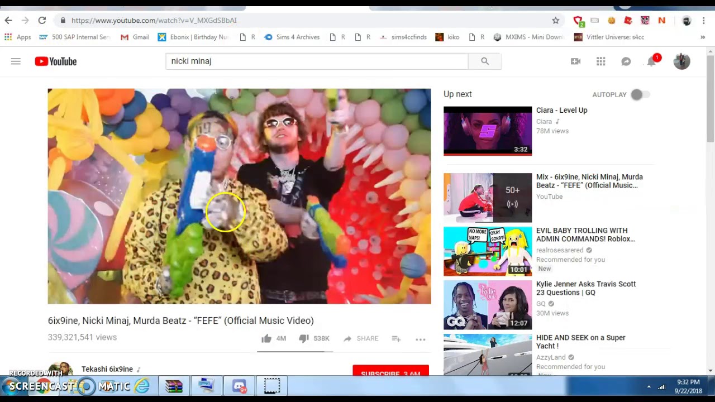Open the Tekashi 6ix9ine channel name
This screenshot has height=402, width=715.
pos(107,369)
